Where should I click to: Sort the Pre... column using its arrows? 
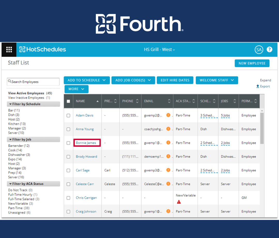(x=115, y=101)
